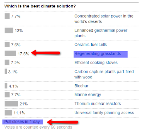This screenshot has height=130, width=141.
Task: Select Efficient cooking stoves
Action: click(x=96, y=63)
